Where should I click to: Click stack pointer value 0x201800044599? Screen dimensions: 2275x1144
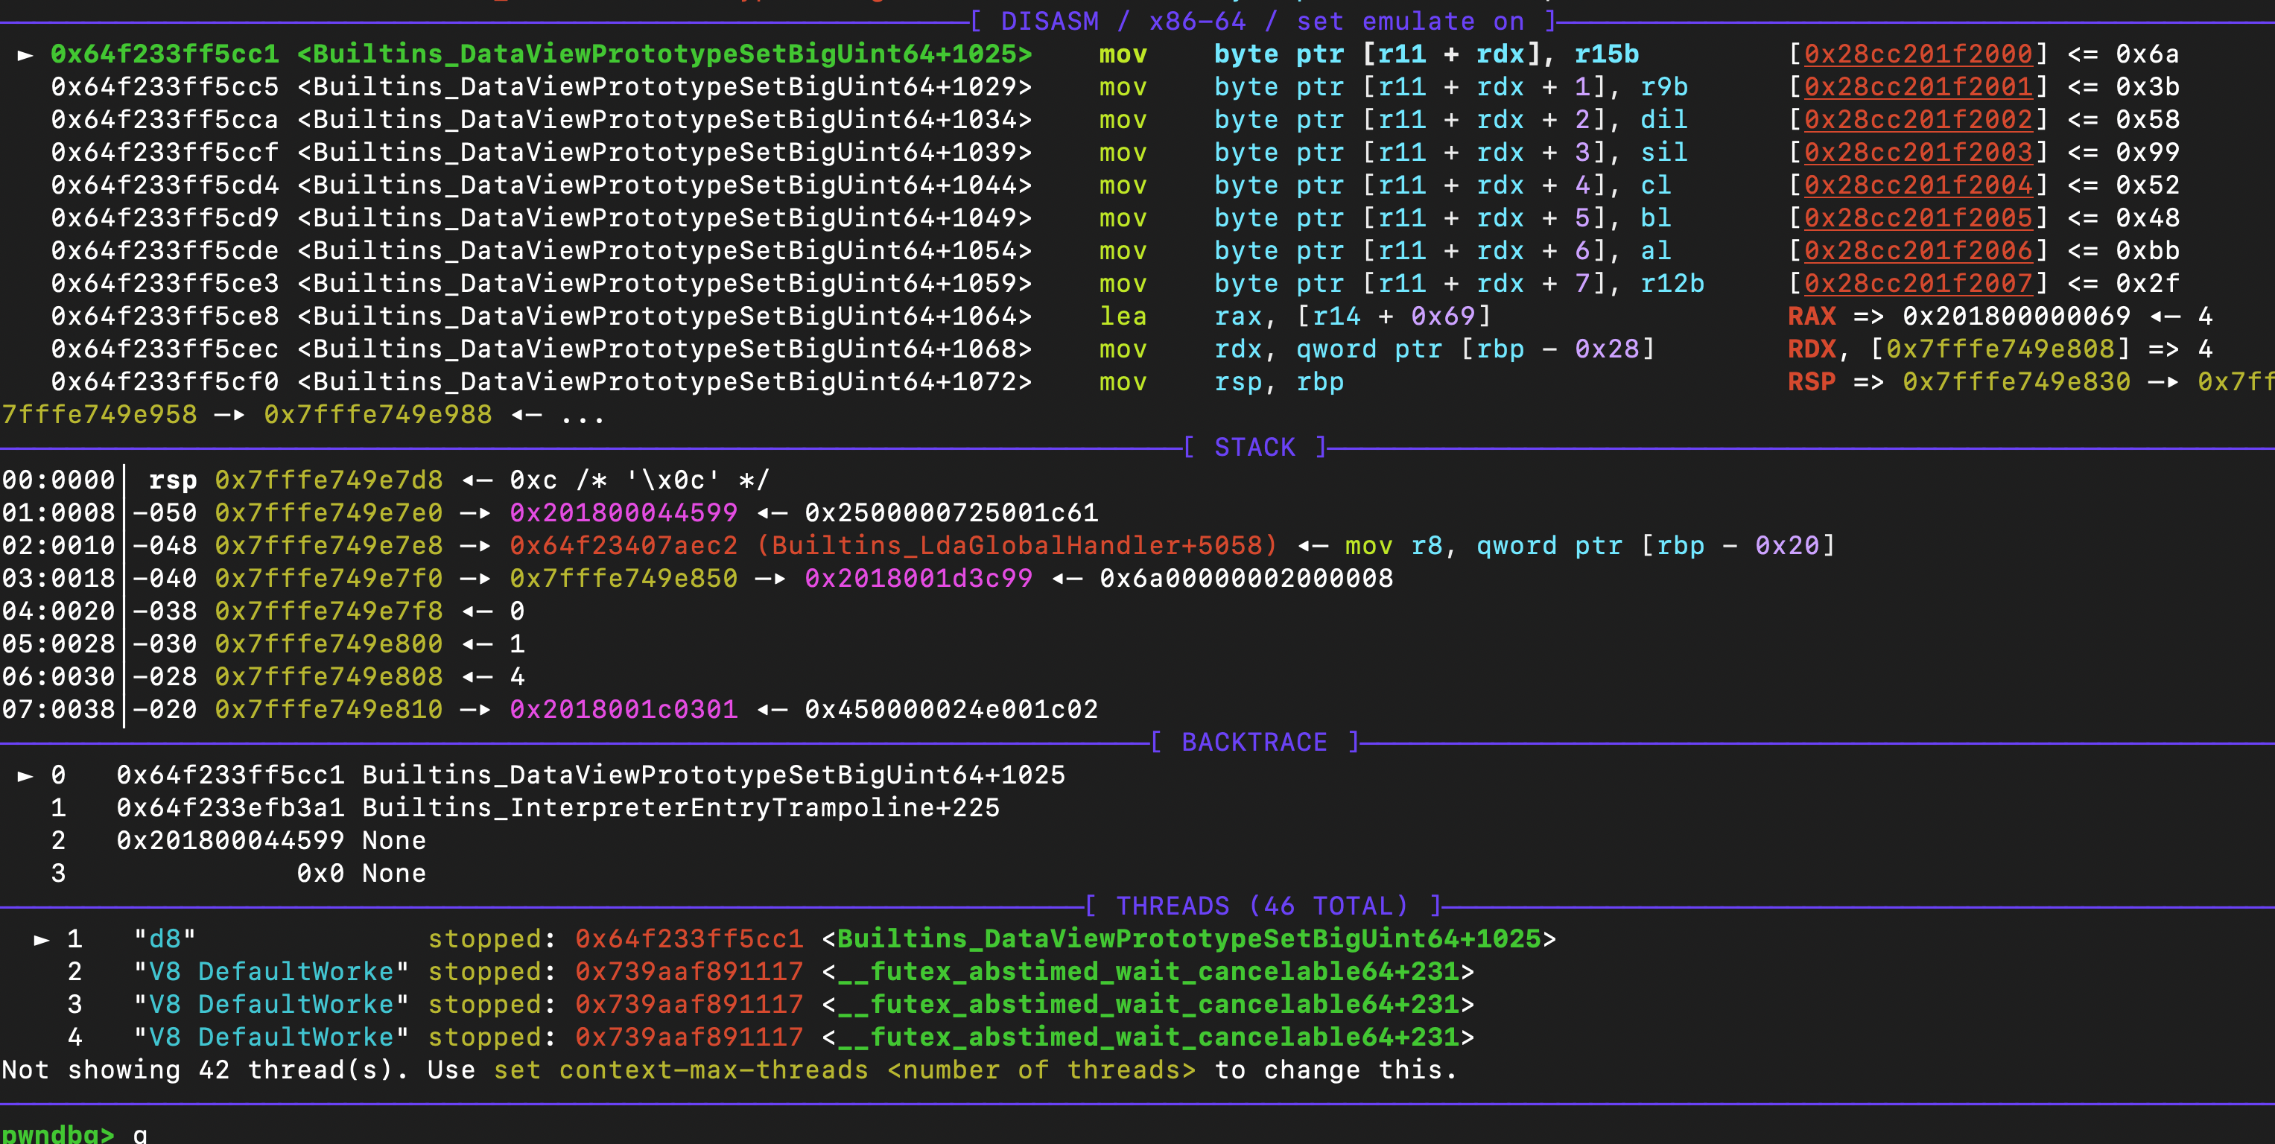[623, 513]
